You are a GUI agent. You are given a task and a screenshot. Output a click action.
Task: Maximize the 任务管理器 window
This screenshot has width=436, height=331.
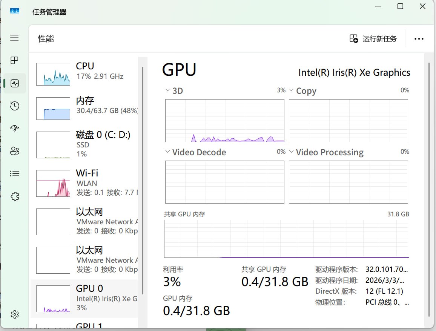tap(400, 6)
